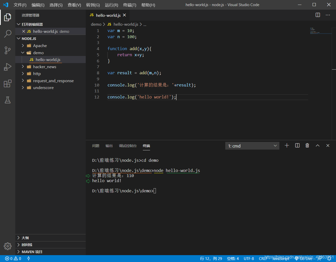Click the code minimap preview

click(321, 31)
